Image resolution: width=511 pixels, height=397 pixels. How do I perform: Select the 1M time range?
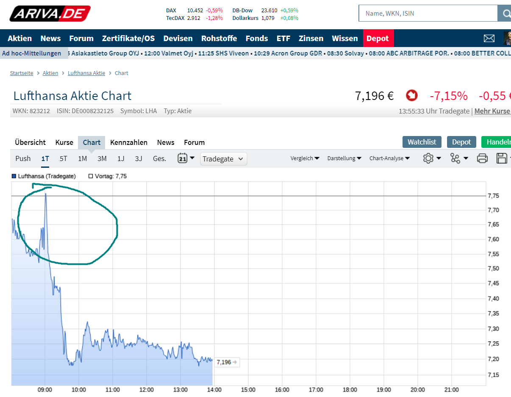[83, 158]
